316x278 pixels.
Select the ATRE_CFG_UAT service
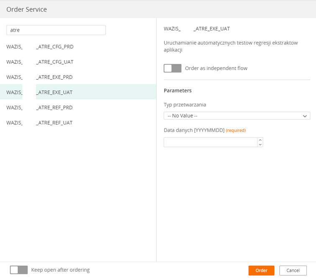click(78, 62)
